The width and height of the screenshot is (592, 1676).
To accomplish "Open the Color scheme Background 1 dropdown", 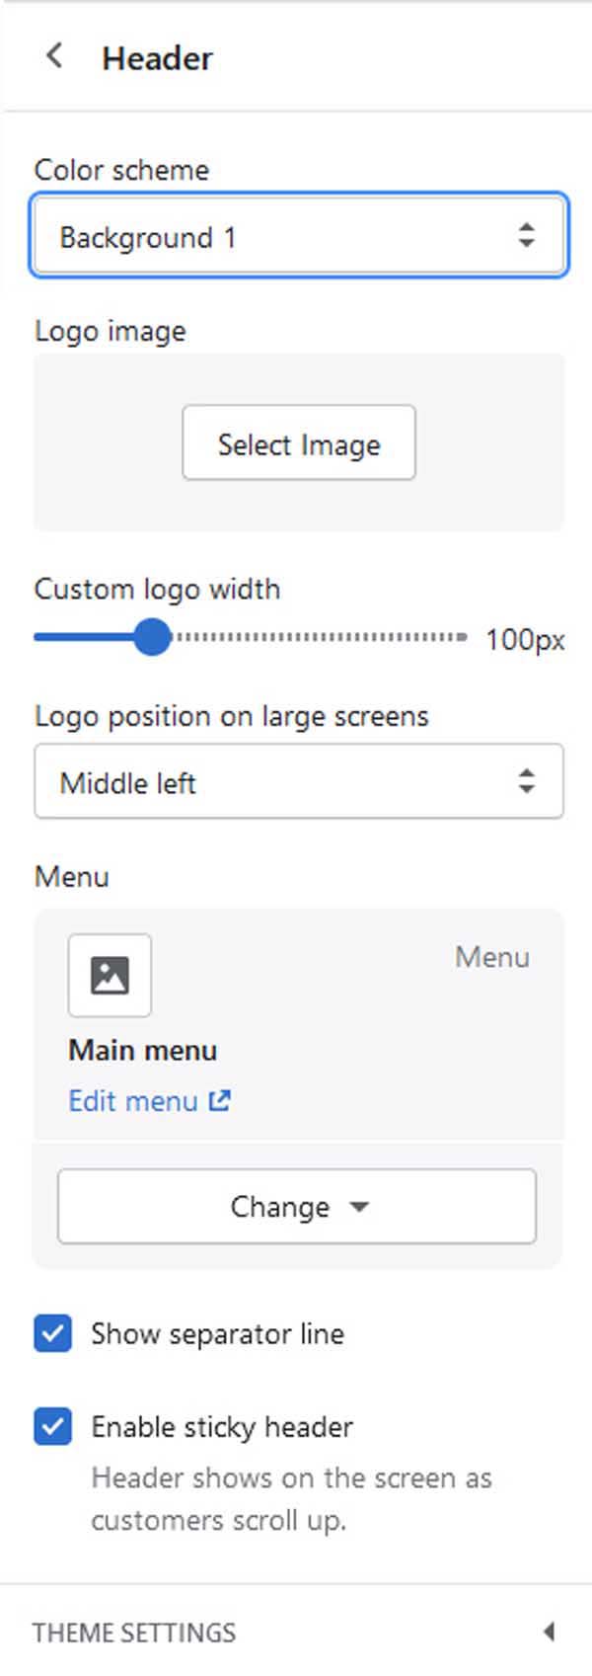I will click(299, 236).
